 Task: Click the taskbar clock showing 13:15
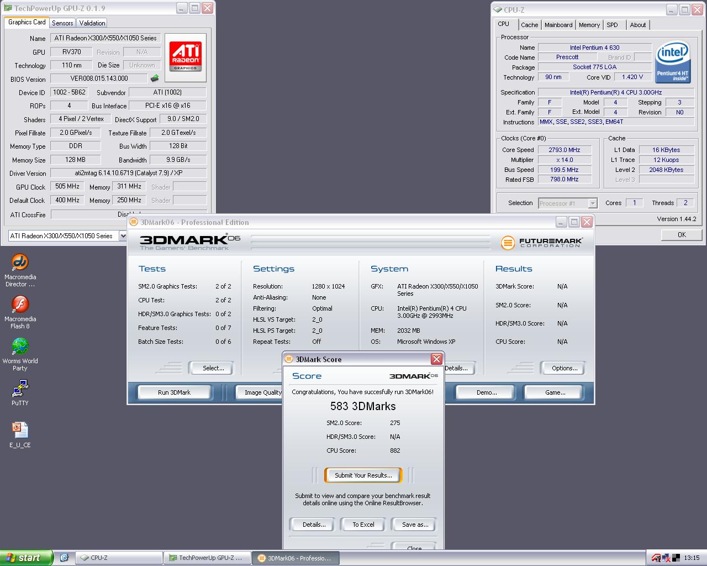point(692,558)
